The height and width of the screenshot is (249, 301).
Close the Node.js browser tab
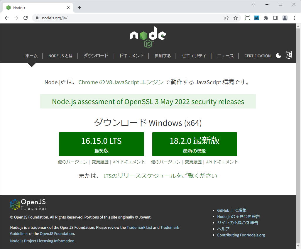click(68, 8)
